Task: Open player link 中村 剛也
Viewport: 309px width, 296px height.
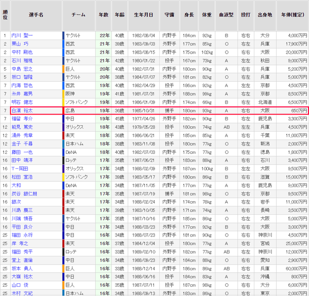Action: (x=22, y=52)
